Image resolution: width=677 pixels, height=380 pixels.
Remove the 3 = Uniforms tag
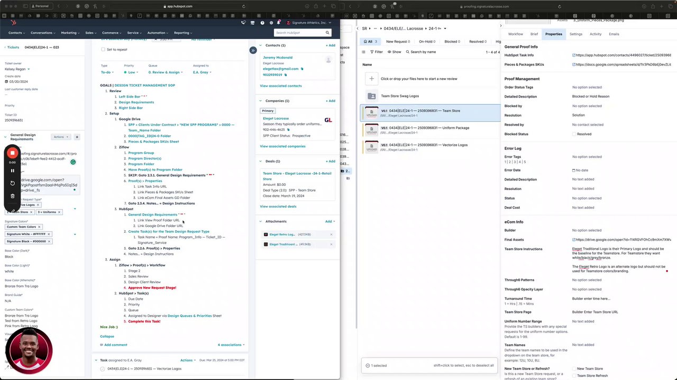tap(59, 212)
